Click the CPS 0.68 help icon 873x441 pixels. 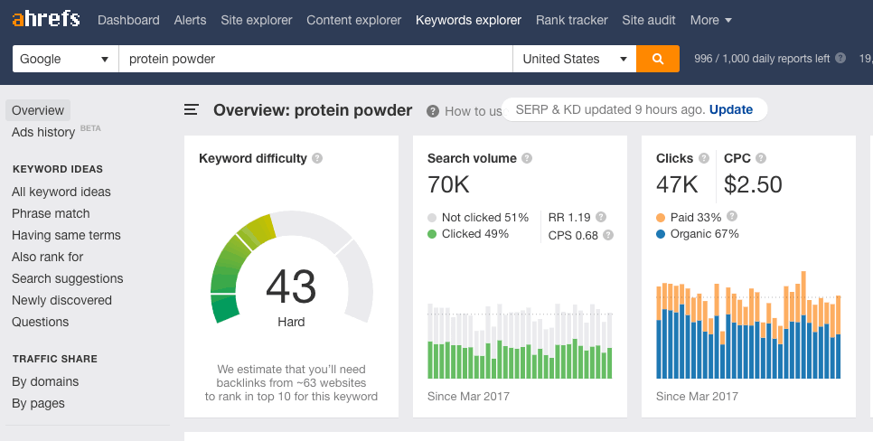click(608, 235)
